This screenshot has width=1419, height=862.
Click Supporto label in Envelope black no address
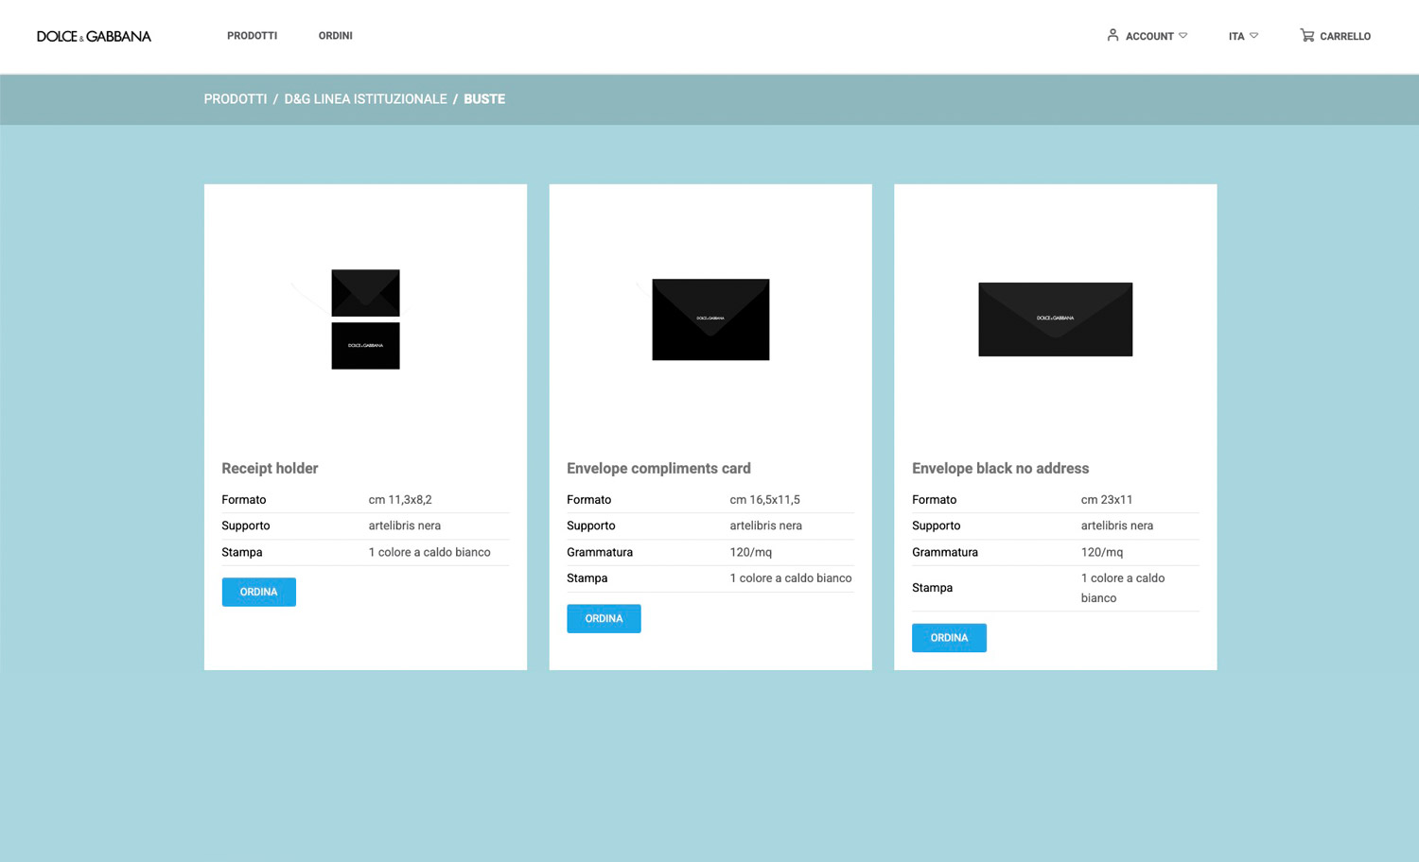(x=937, y=526)
